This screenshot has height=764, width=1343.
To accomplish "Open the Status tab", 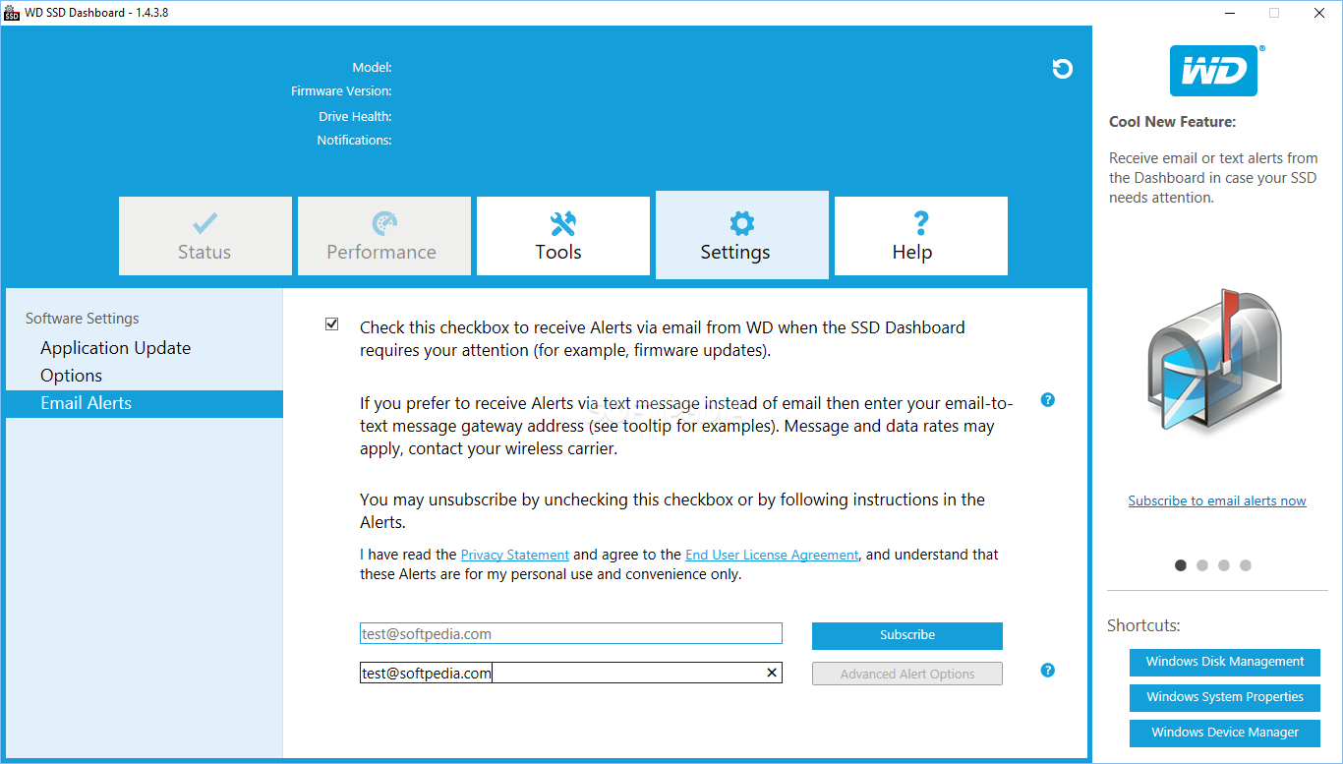I will click(x=204, y=236).
